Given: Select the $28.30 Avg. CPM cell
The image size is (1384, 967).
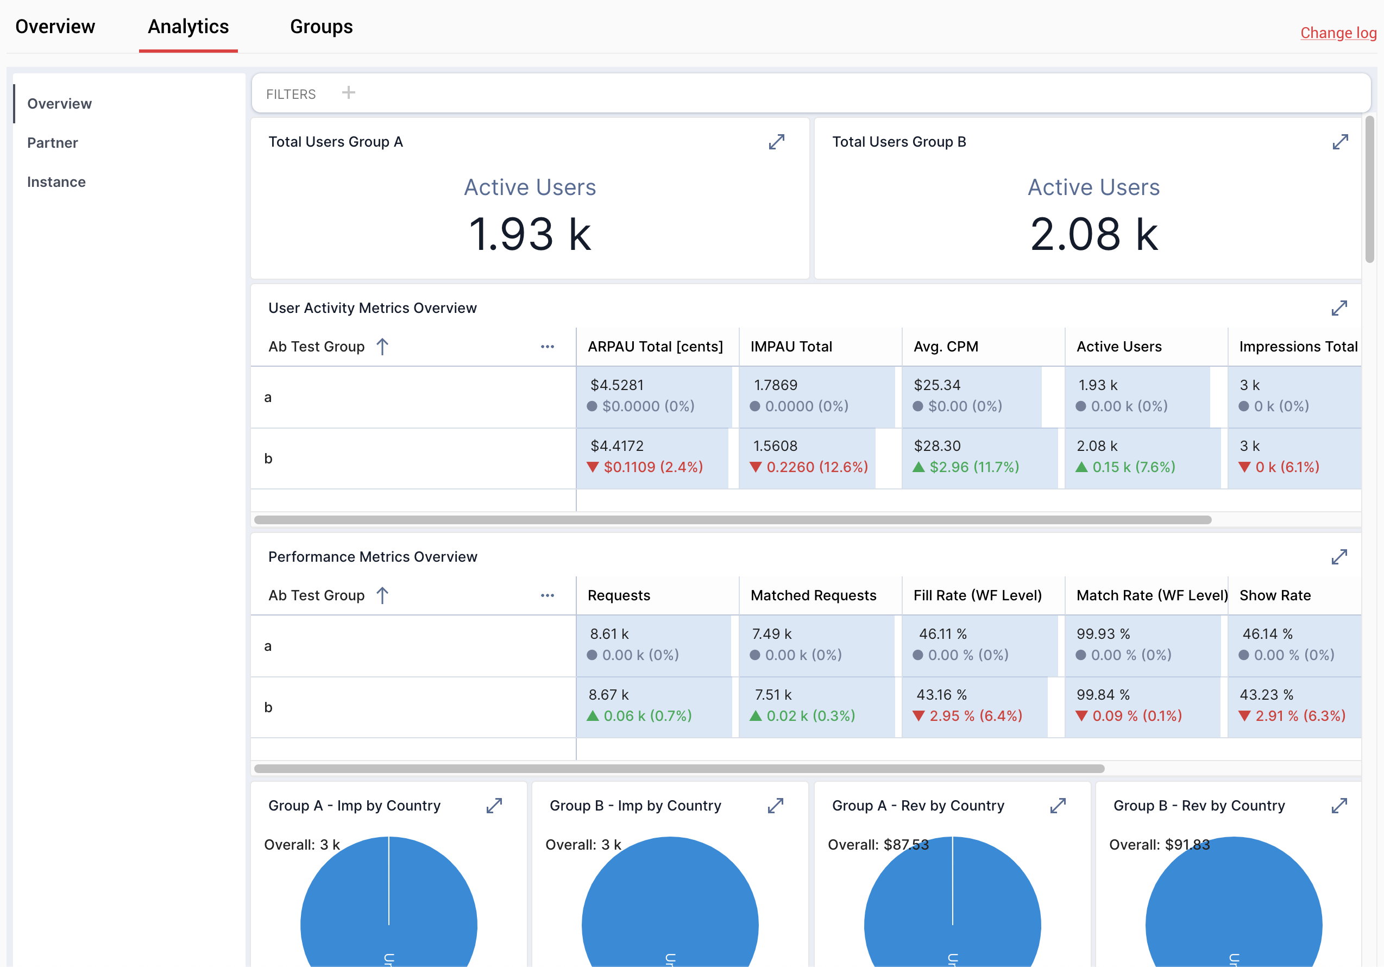Looking at the screenshot, I should tap(983, 458).
